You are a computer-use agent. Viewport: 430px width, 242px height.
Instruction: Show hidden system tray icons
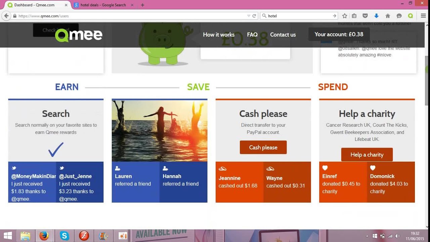click(x=367, y=236)
